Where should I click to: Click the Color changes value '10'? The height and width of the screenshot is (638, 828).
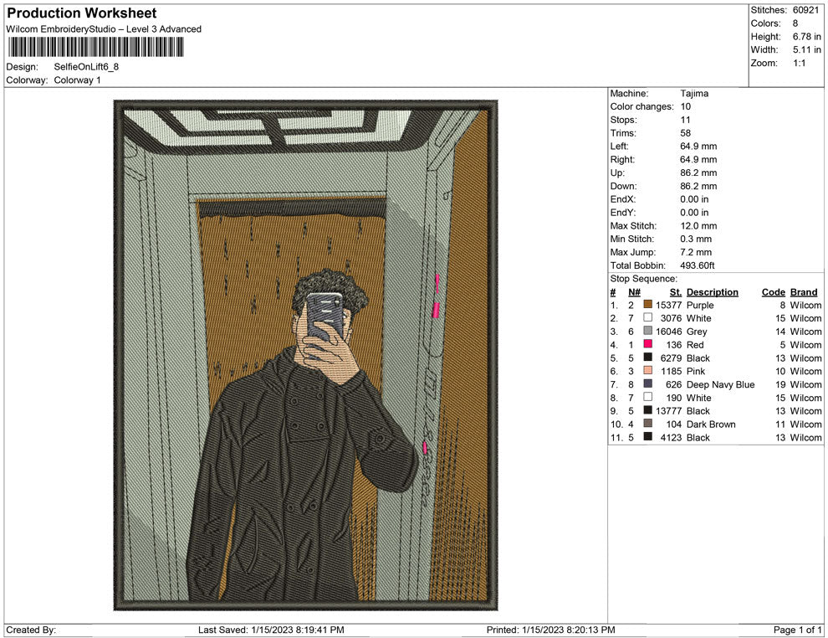pyautogui.click(x=686, y=107)
